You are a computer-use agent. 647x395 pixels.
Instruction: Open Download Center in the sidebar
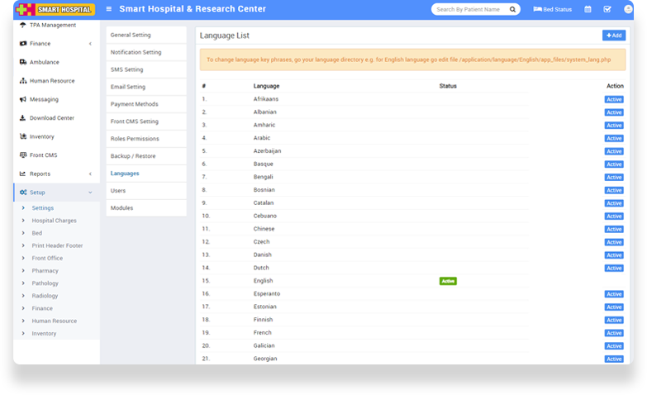tap(51, 117)
